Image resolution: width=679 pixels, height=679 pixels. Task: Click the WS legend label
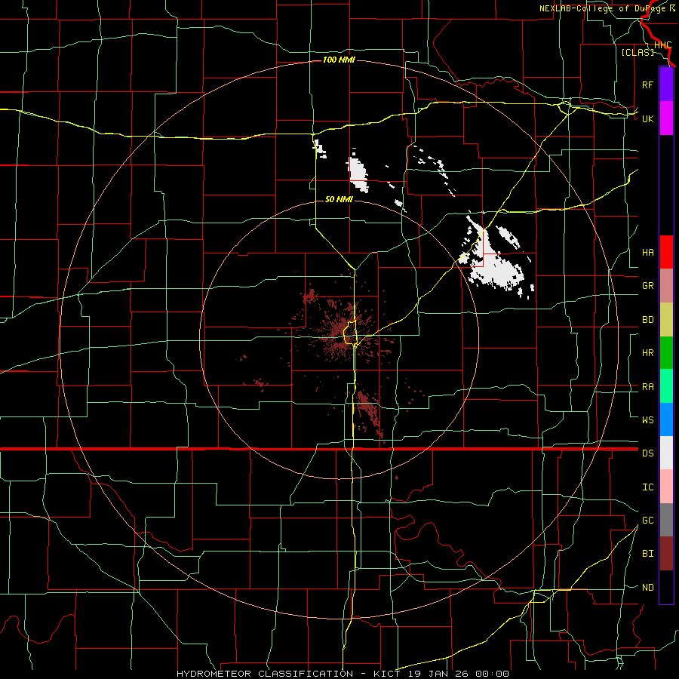tap(647, 419)
